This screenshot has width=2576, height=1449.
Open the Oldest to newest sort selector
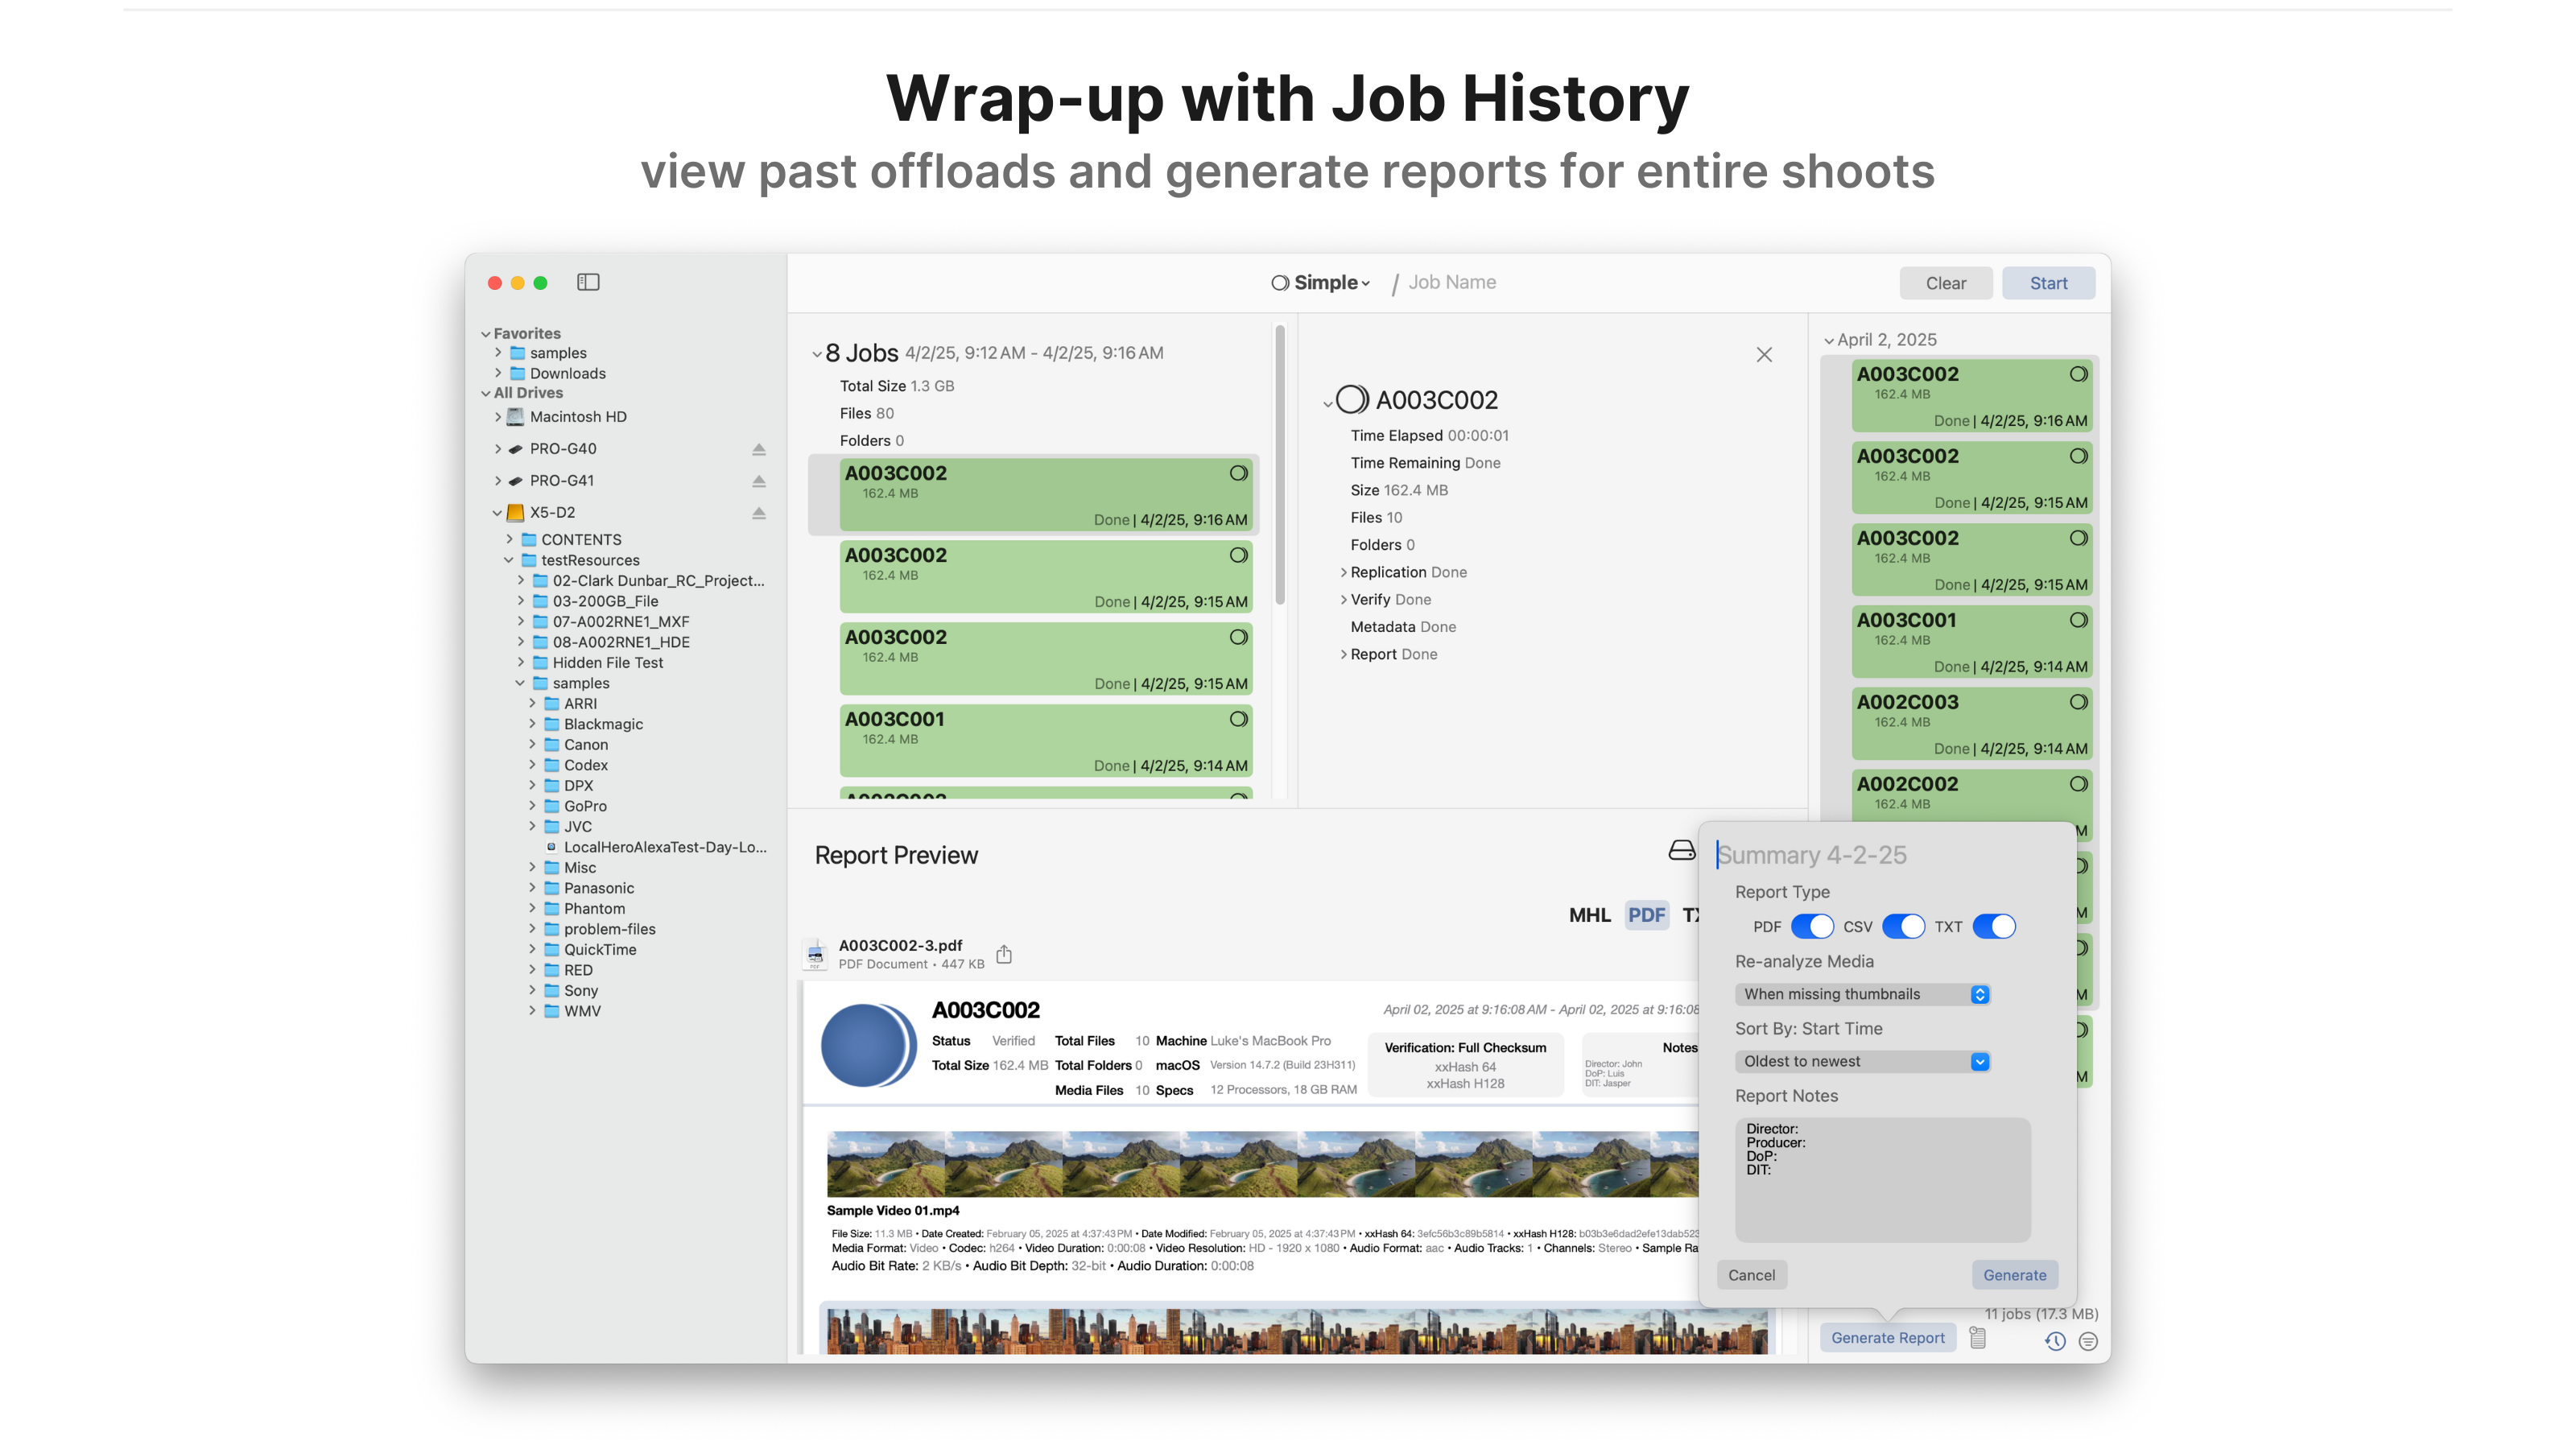coord(1861,1061)
